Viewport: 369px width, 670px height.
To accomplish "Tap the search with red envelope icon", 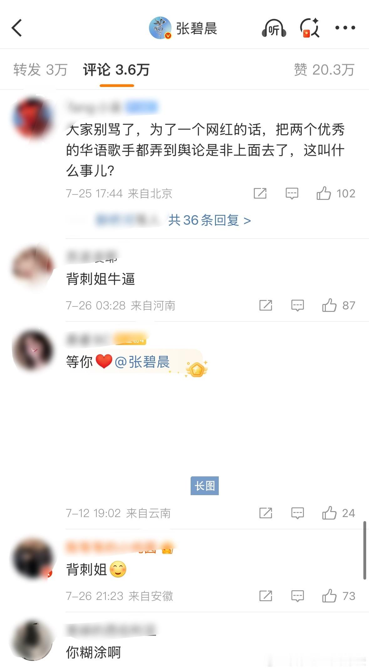I will pyautogui.click(x=310, y=28).
